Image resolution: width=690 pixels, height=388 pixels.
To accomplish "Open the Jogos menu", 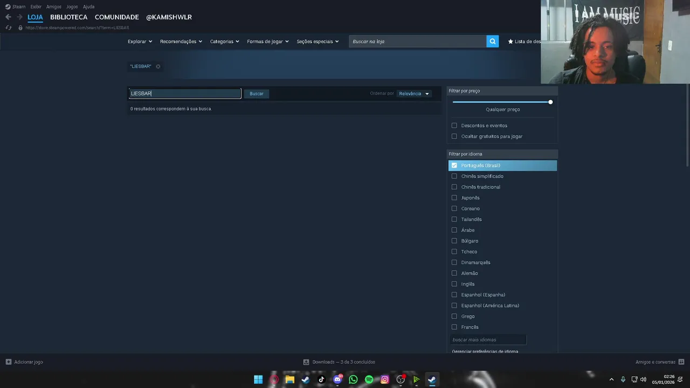I will click(72, 6).
